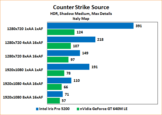
Task: Click the data label '78'
Action: point(68,73)
